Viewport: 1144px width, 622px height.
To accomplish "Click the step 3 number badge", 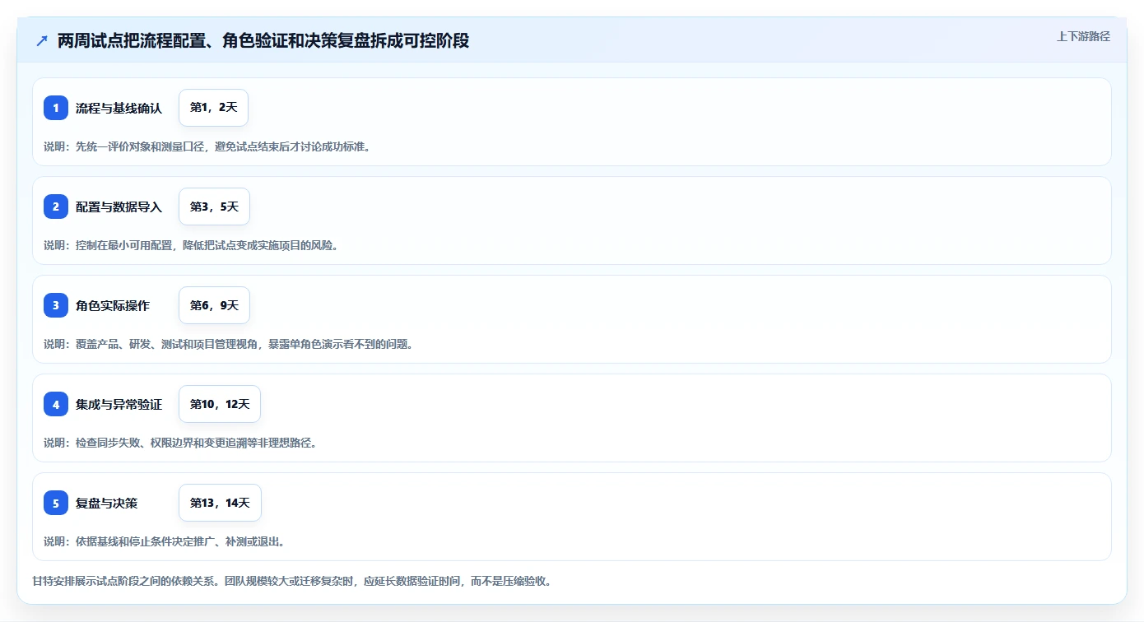I will click(56, 305).
